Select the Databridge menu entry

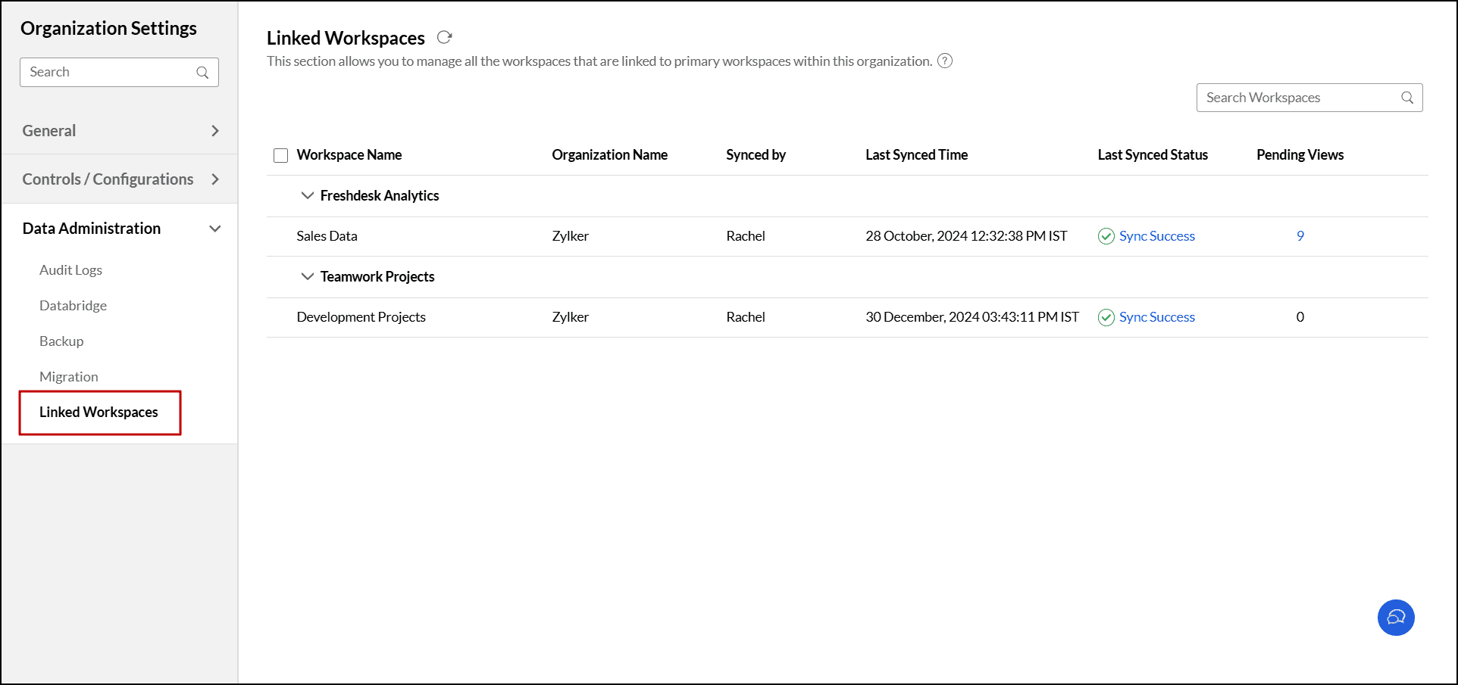tap(73, 305)
